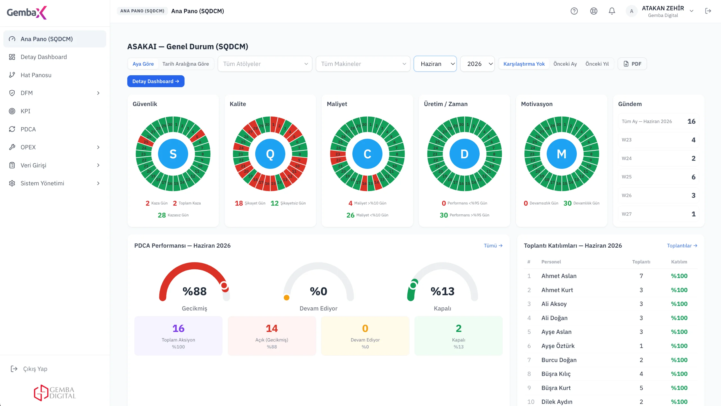This screenshot has height=406, width=721.
Task: Open the Haziran month dropdown
Action: [435, 64]
